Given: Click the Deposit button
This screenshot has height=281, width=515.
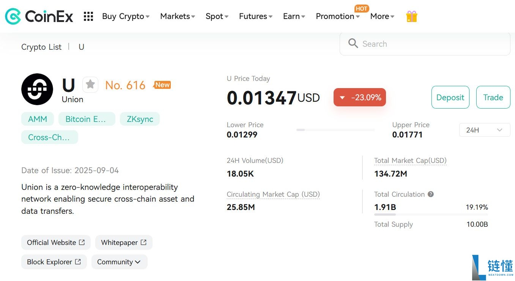Looking at the screenshot, I should click(x=450, y=97).
